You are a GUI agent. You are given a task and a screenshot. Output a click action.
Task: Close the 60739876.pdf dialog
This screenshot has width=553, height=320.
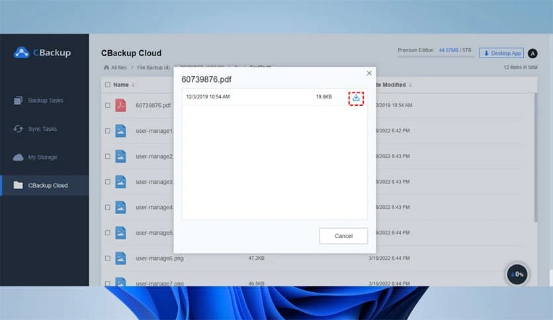[x=369, y=73]
